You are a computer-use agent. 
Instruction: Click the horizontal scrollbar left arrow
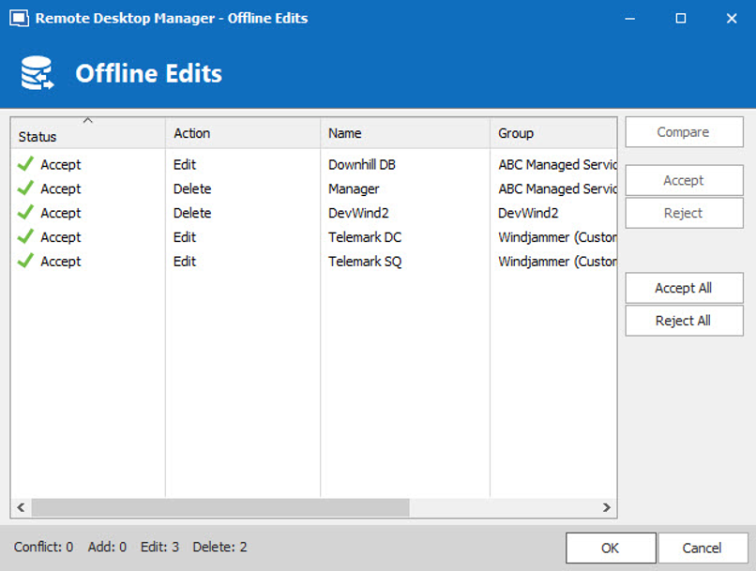click(x=21, y=507)
